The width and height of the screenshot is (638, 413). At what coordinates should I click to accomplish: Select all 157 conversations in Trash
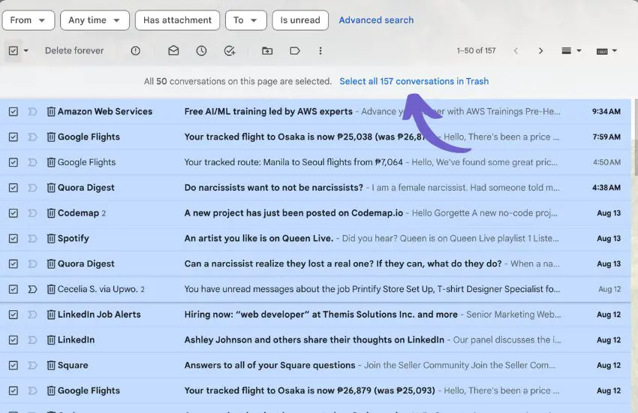pos(414,81)
